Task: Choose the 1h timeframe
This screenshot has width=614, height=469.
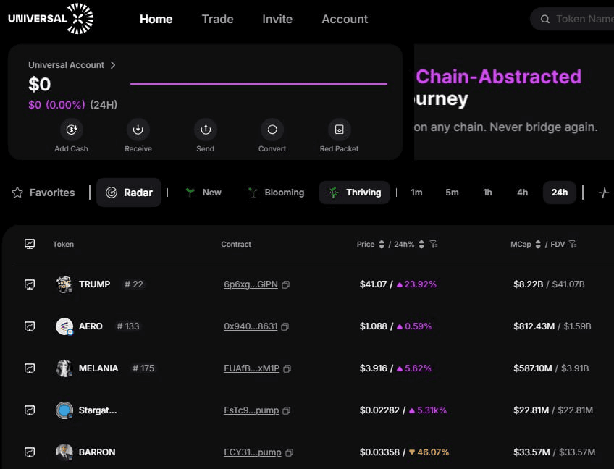Action: (487, 193)
